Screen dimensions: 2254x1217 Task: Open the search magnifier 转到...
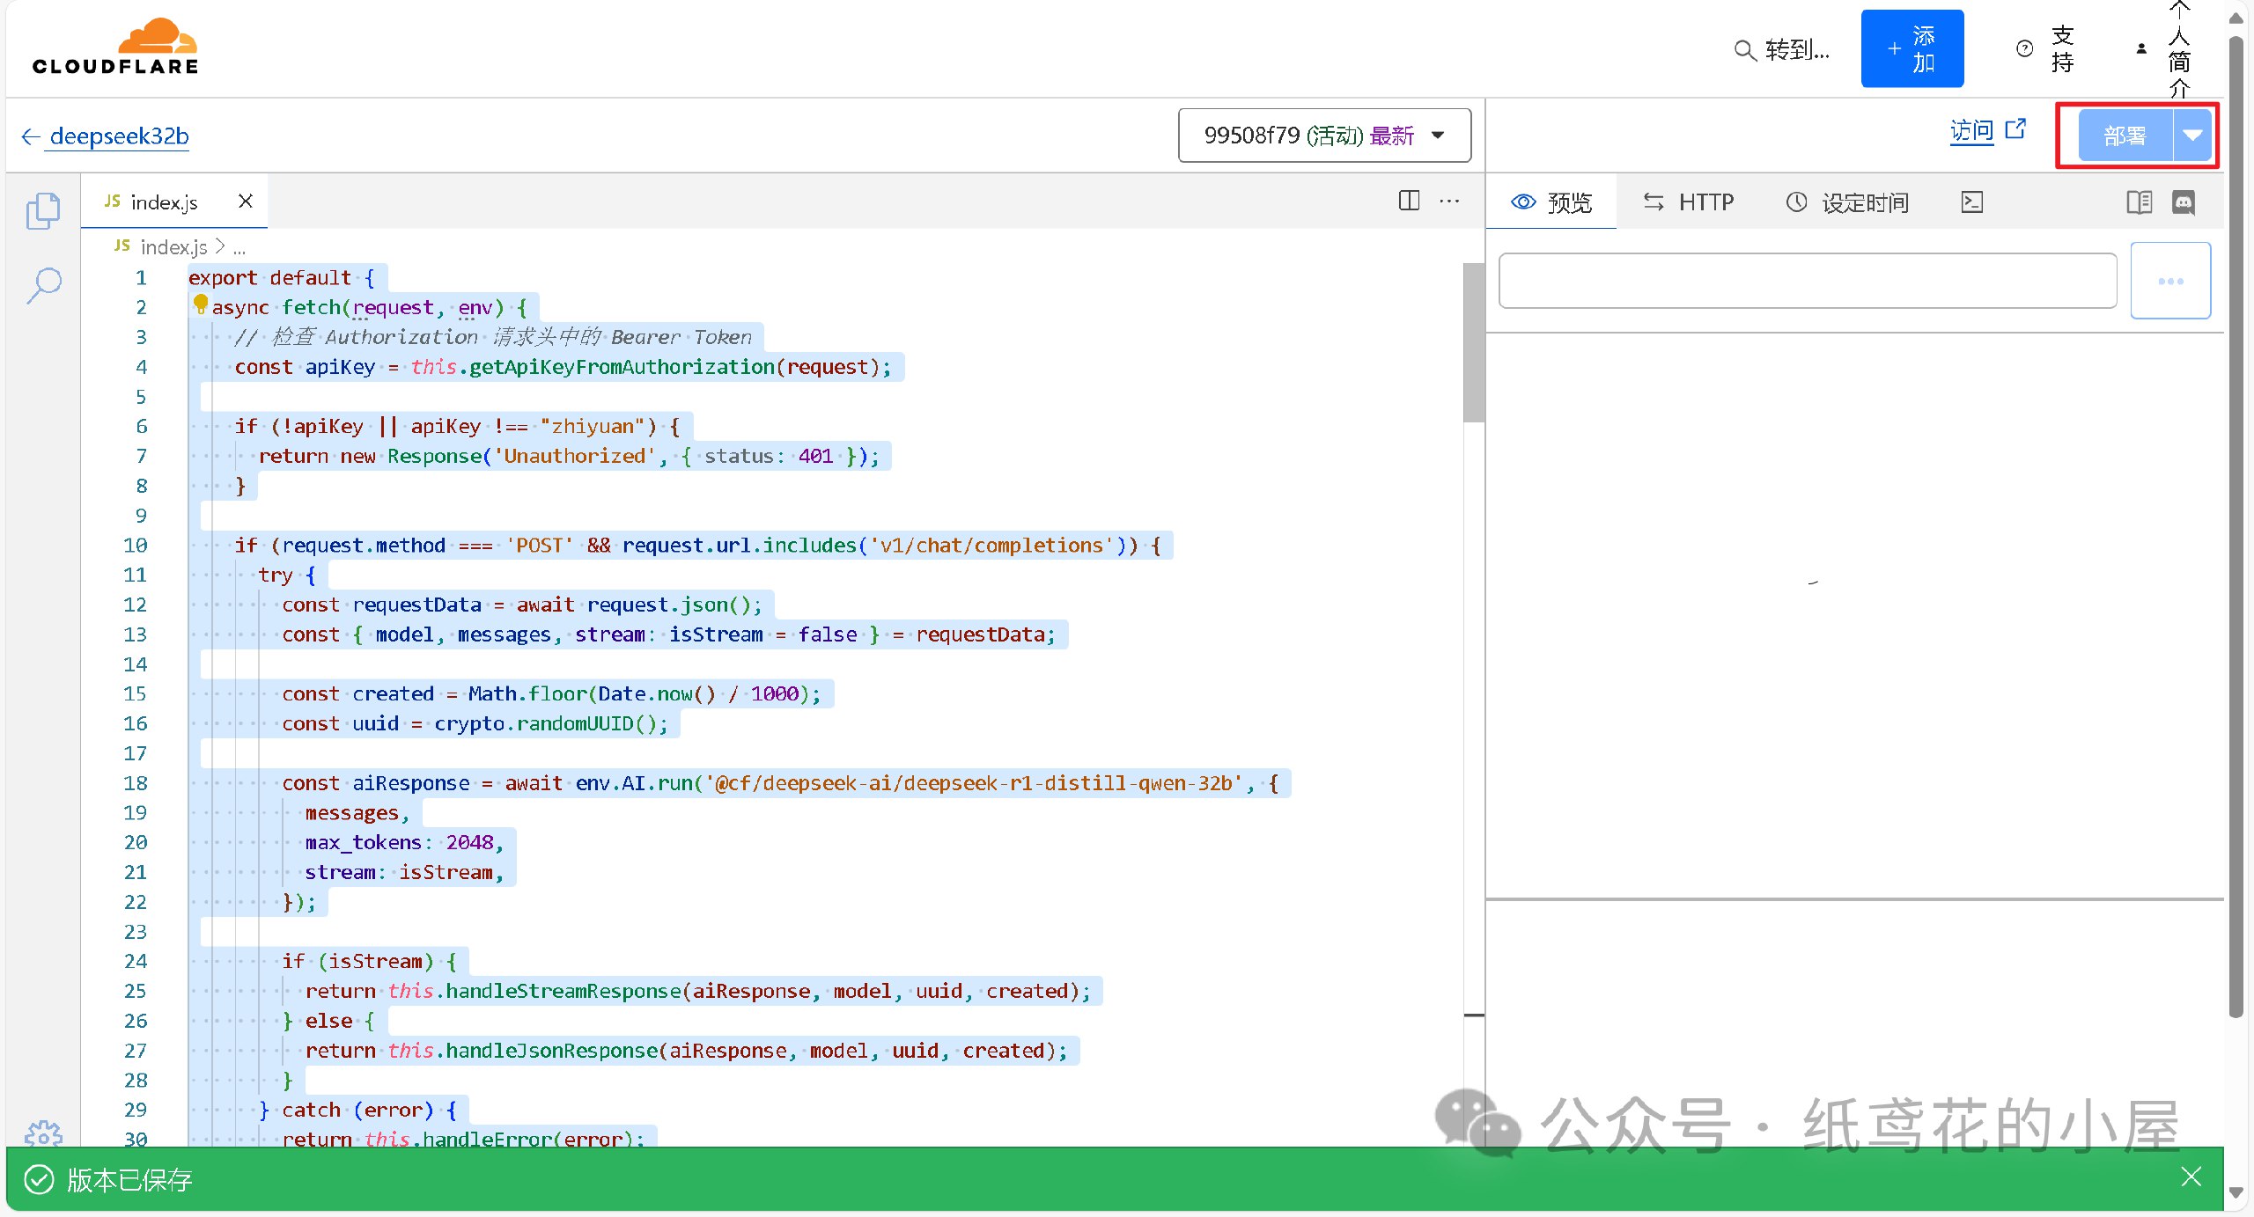coord(1782,50)
